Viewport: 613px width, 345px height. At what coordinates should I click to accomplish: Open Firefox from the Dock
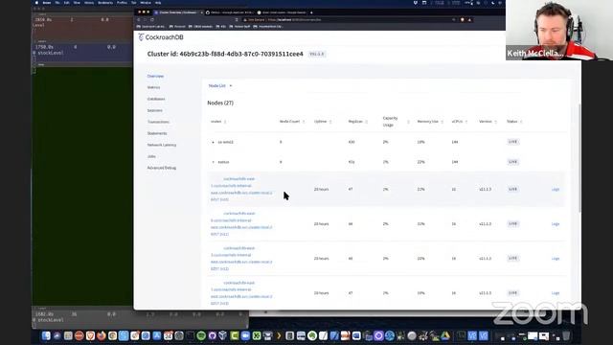click(102, 335)
